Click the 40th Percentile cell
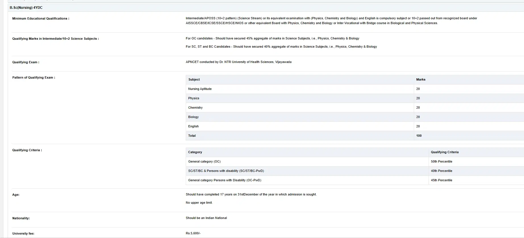 pyautogui.click(x=441, y=171)
